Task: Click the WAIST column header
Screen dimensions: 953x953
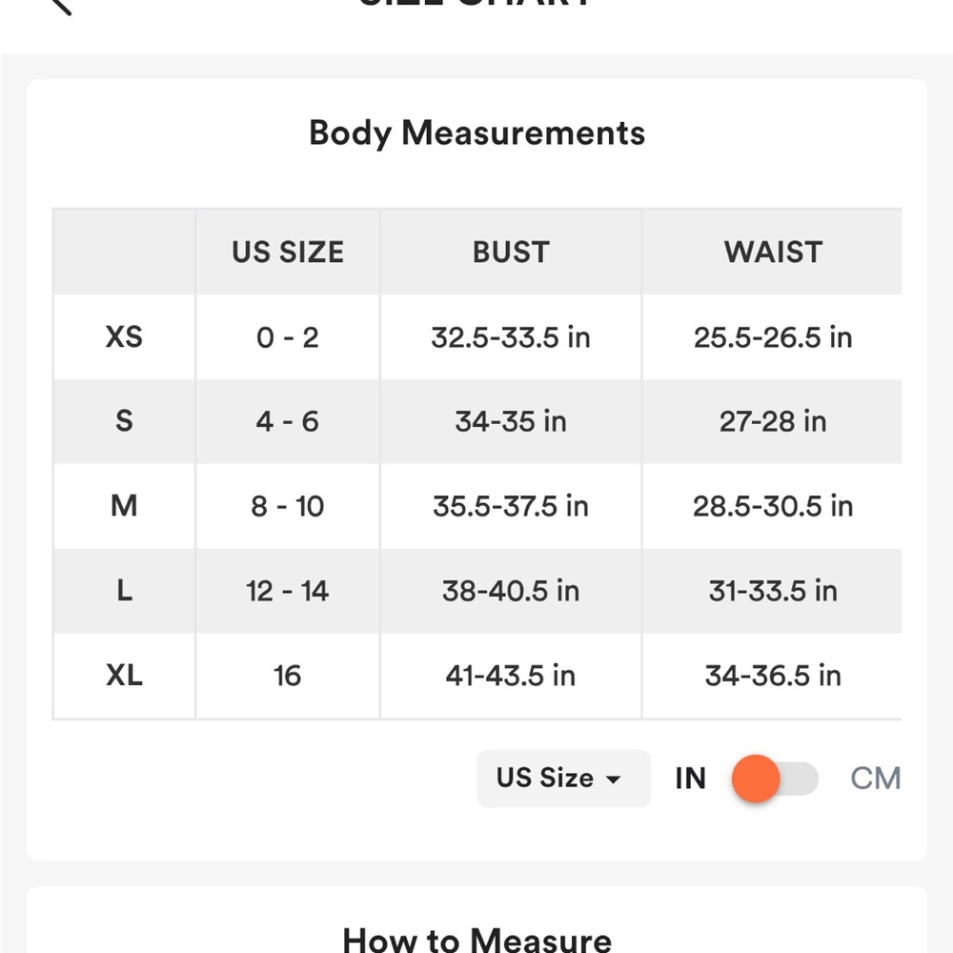Action: coord(773,253)
